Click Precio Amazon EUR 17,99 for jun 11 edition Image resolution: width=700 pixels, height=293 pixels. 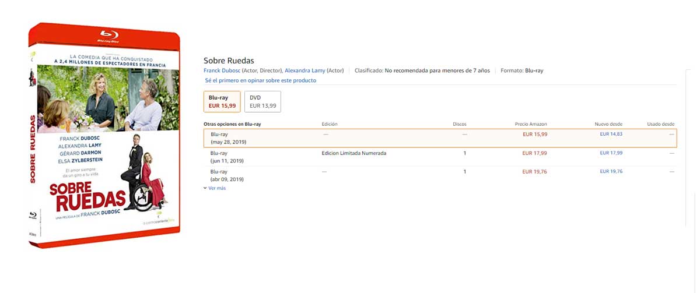pyautogui.click(x=534, y=153)
